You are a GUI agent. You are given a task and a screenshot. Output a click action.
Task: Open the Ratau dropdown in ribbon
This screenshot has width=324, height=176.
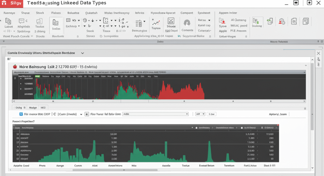209,20
